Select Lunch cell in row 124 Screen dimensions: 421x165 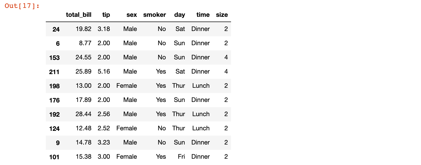pos(201,128)
